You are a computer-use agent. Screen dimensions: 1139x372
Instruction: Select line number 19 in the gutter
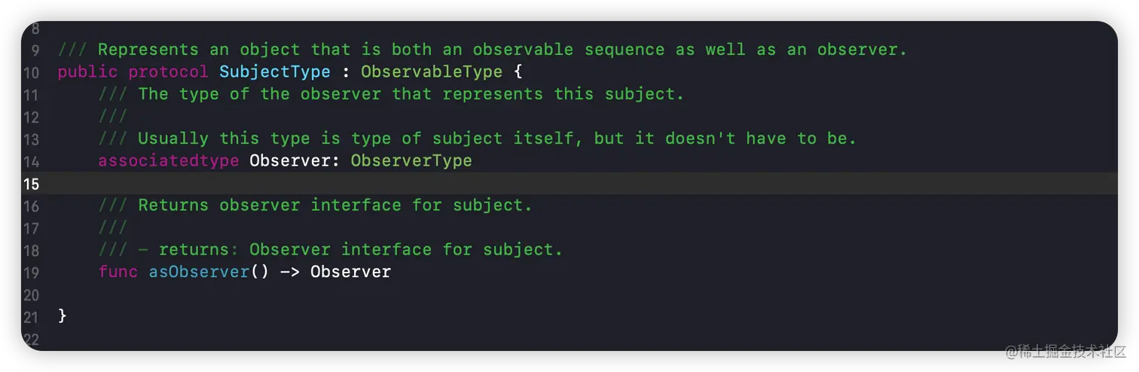pyautogui.click(x=31, y=273)
